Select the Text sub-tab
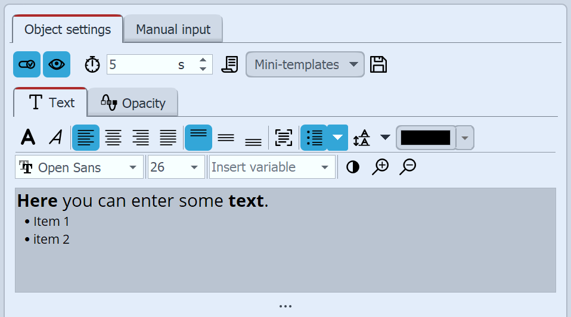This screenshot has height=317, width=571. [51, 102]
